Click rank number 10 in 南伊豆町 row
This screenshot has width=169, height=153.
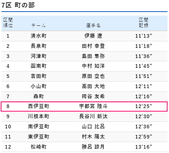point(8,127)
